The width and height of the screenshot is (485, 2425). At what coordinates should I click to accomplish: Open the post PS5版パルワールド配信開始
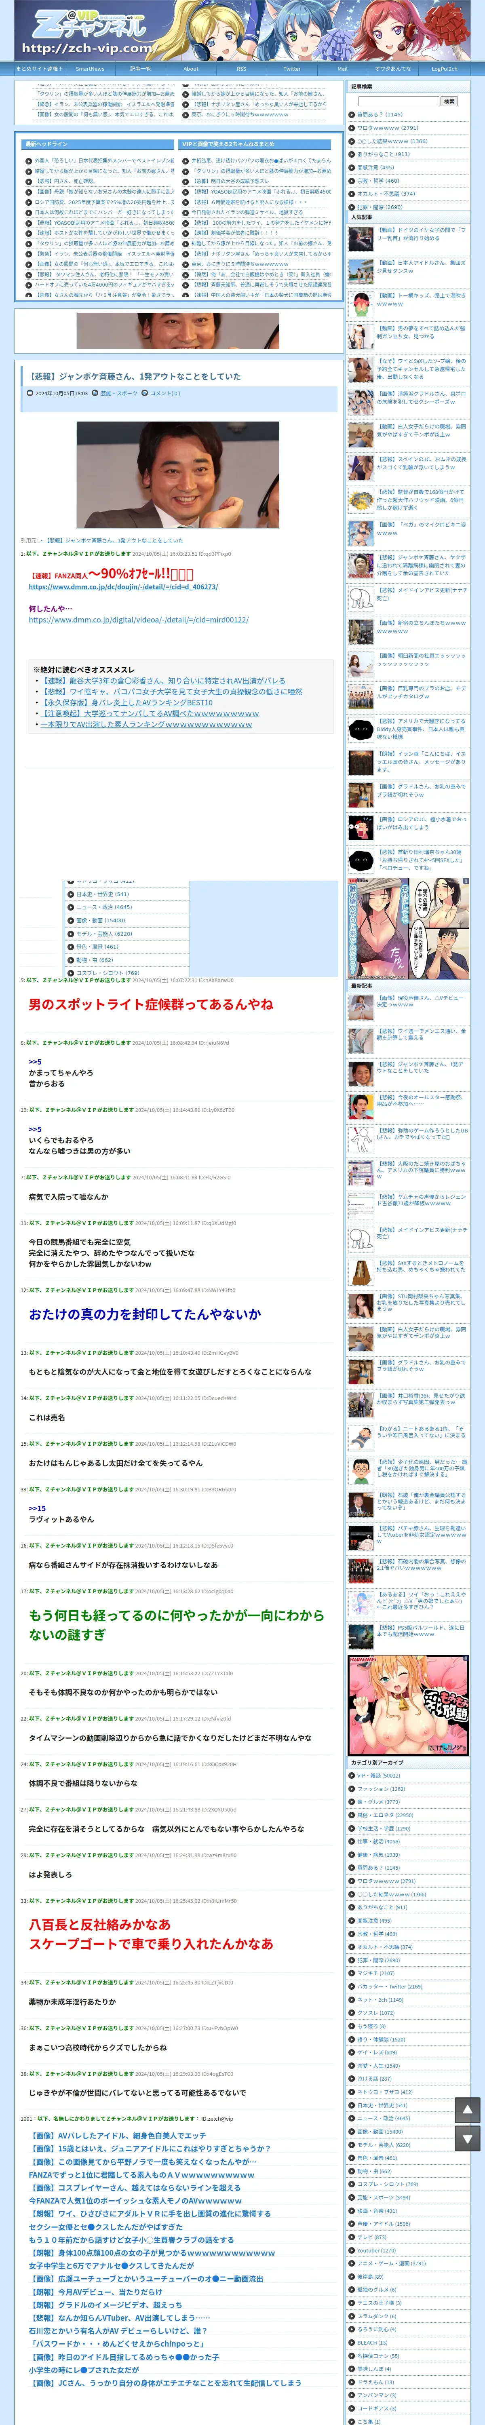pyautogui.click(x=422, y=1630)
